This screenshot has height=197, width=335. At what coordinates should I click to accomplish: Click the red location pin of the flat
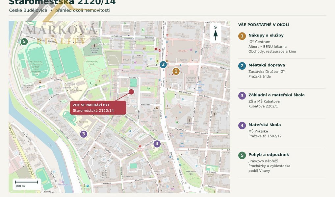click(131, 92)
